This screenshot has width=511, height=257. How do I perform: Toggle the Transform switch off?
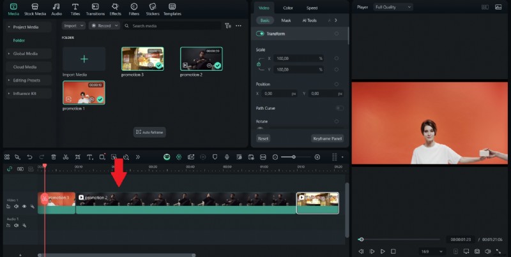[x=261, y=33]
